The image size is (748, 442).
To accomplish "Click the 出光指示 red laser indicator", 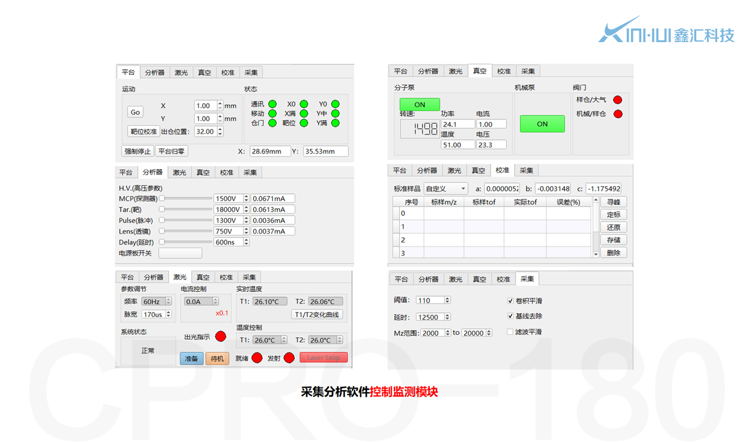I will coord(221,337).
